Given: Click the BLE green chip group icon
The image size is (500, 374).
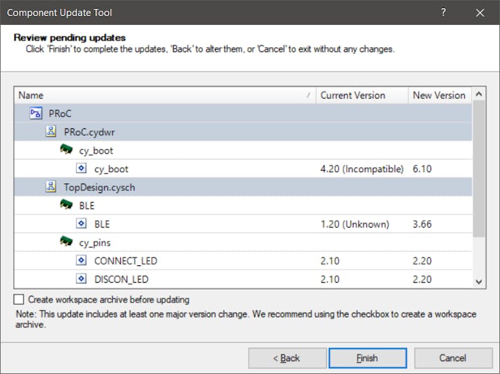Looking at the screenshot, I should [x=66, y=205].
